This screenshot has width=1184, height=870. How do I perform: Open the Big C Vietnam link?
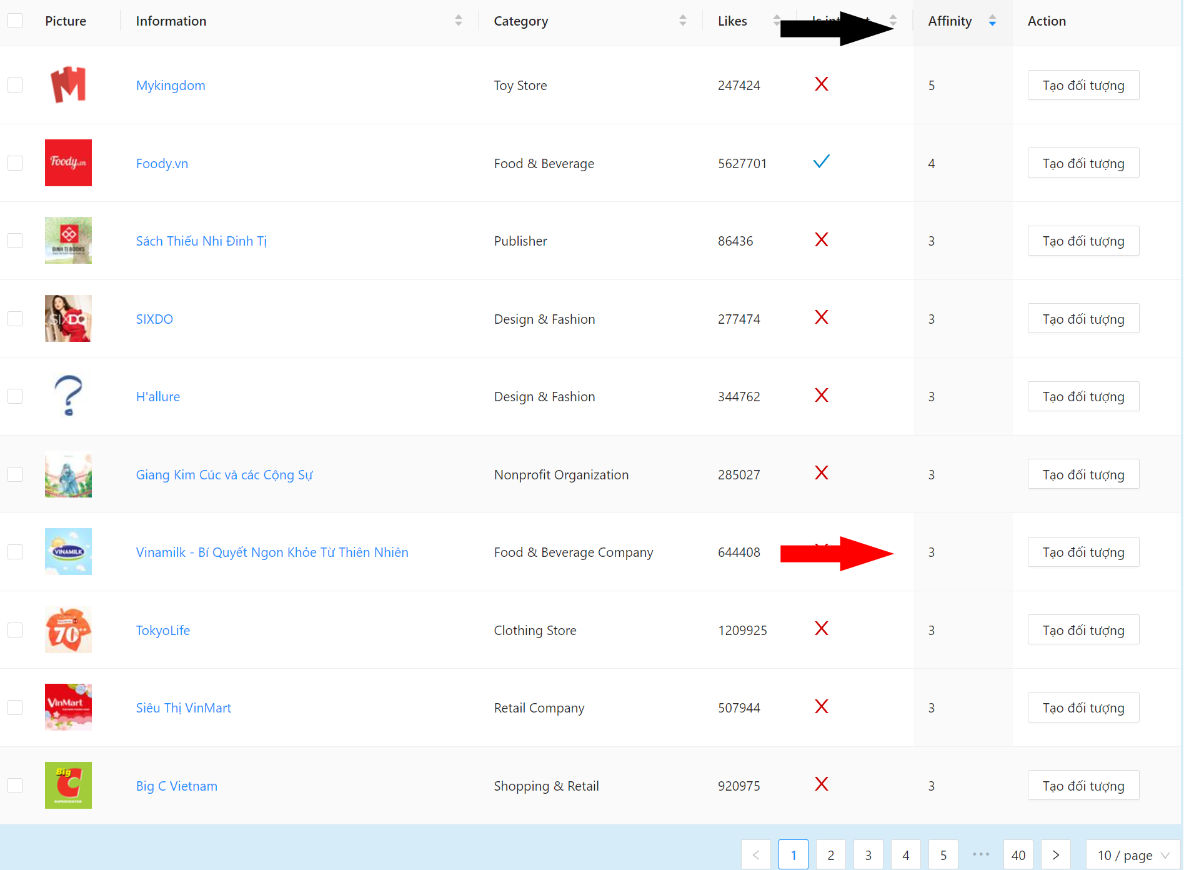(x=177, y=786)
